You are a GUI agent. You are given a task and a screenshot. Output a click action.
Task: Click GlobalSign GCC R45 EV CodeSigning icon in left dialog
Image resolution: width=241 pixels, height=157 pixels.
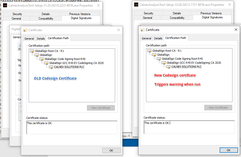46,63
